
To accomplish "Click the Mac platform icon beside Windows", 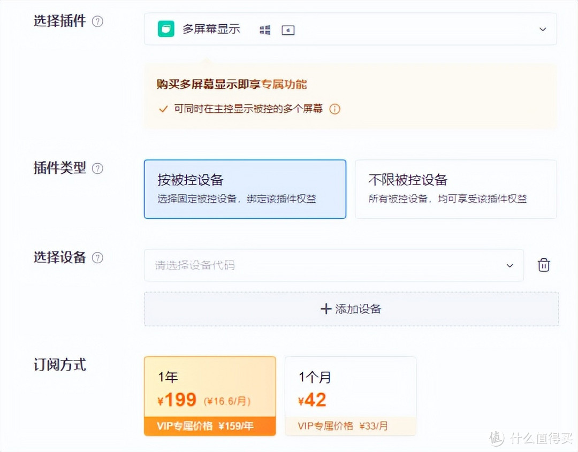I will pos(288,30).
